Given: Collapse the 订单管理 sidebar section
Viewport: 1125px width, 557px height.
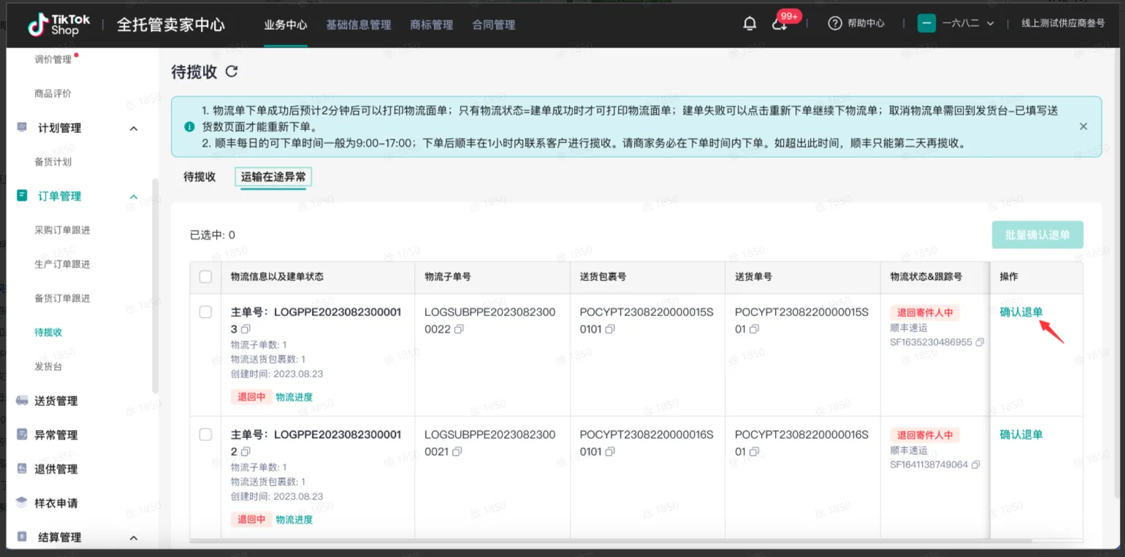Looking at the screenshot, I should 134,196.
